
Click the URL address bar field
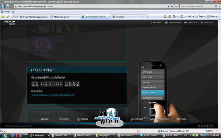click(x=91, y=6)
